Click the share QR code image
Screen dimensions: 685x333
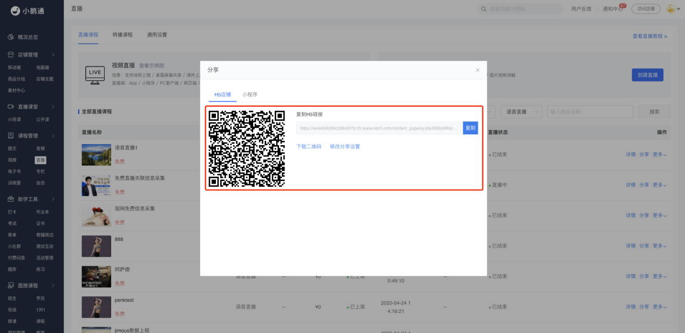(247, 148)
